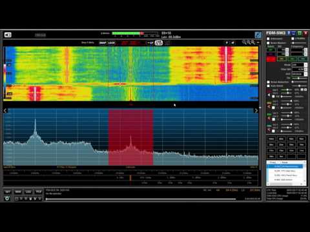Adjust the Noise Blanker level slider
Image resolution: width=310 pixels, height=232 pixels.
pyautogui.click(x=300, y=43)
